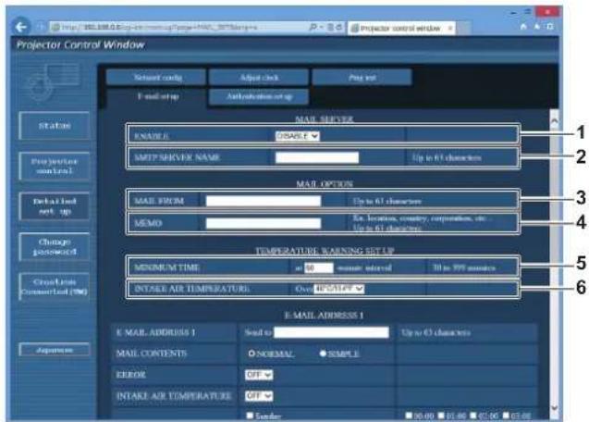
Task: Open favorites with the star icon
Action: 537,26
